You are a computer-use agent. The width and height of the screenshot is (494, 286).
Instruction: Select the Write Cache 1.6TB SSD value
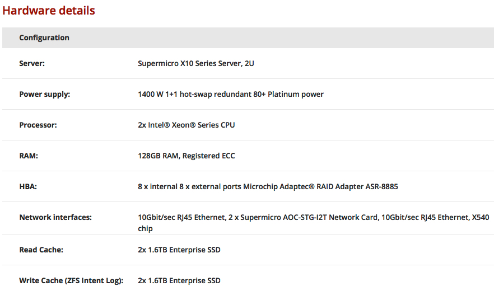[x=179, y=280]
